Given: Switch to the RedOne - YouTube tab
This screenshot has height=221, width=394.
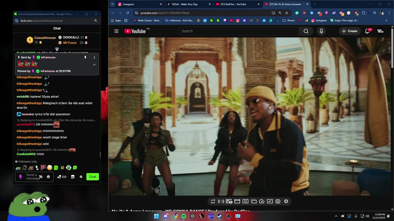Looking at the screenshot, I should [238, 4].
